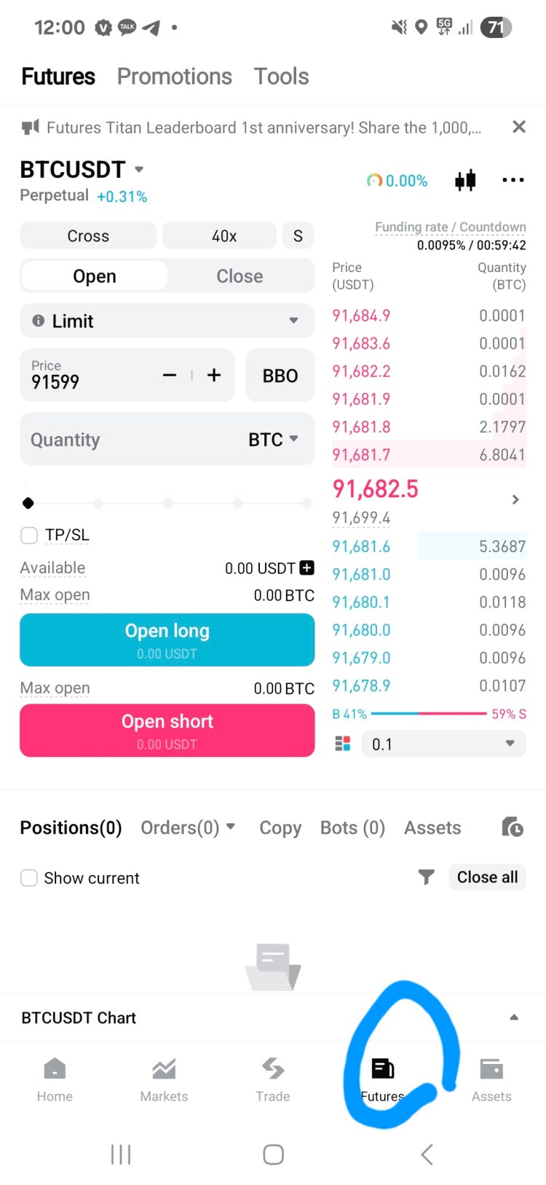This screenshot has height=1185, width=546.
Task: Open the three-dot more options menu
Action: pos(513,180)
